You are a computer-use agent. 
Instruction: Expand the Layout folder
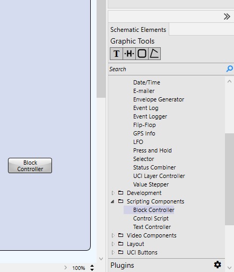click(x=113, y=244)
